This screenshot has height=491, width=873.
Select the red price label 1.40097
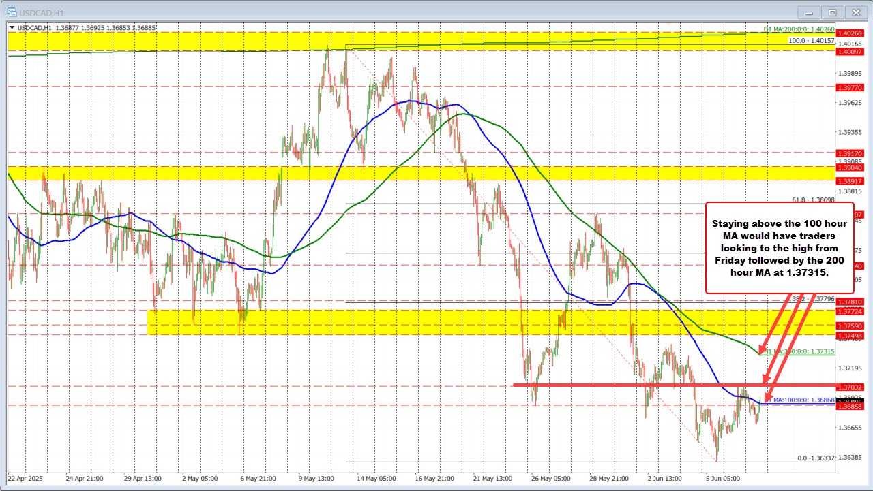pyautogui.click(x=852, y=52)
